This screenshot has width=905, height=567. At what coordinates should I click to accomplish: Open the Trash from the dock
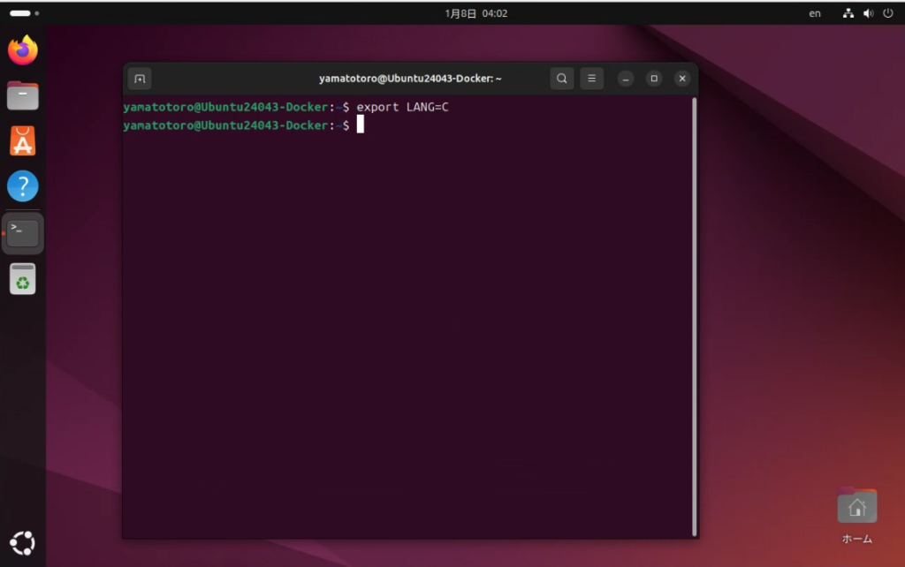pos(23,280)
